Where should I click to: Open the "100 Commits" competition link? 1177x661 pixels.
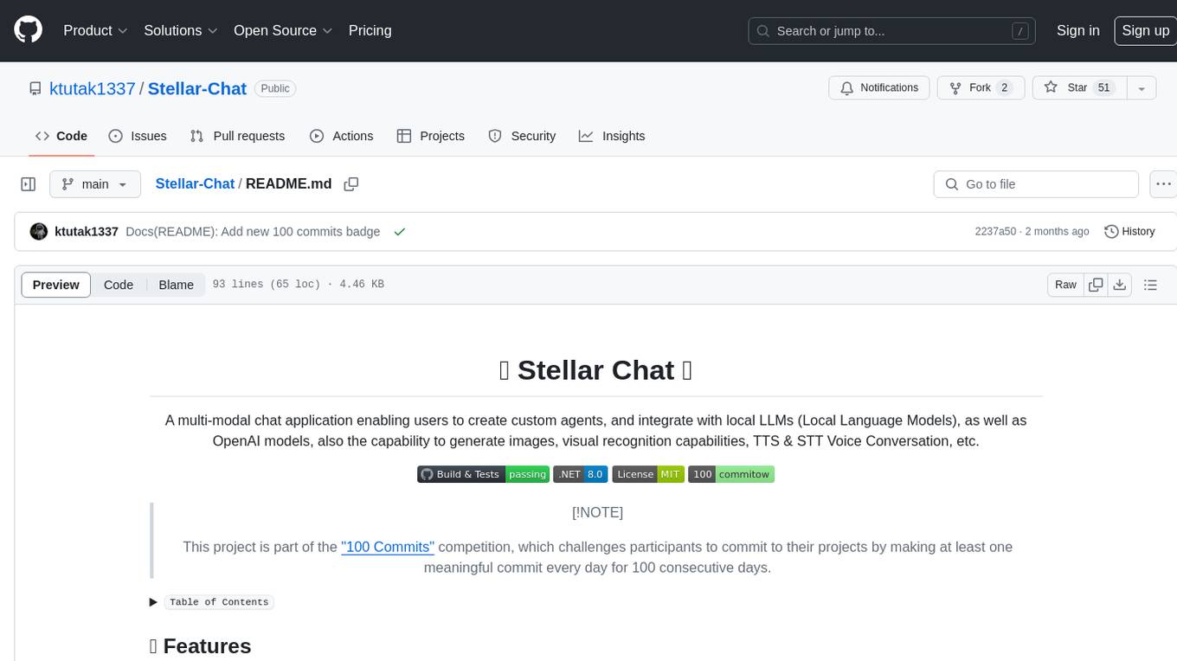coord(388,547)
